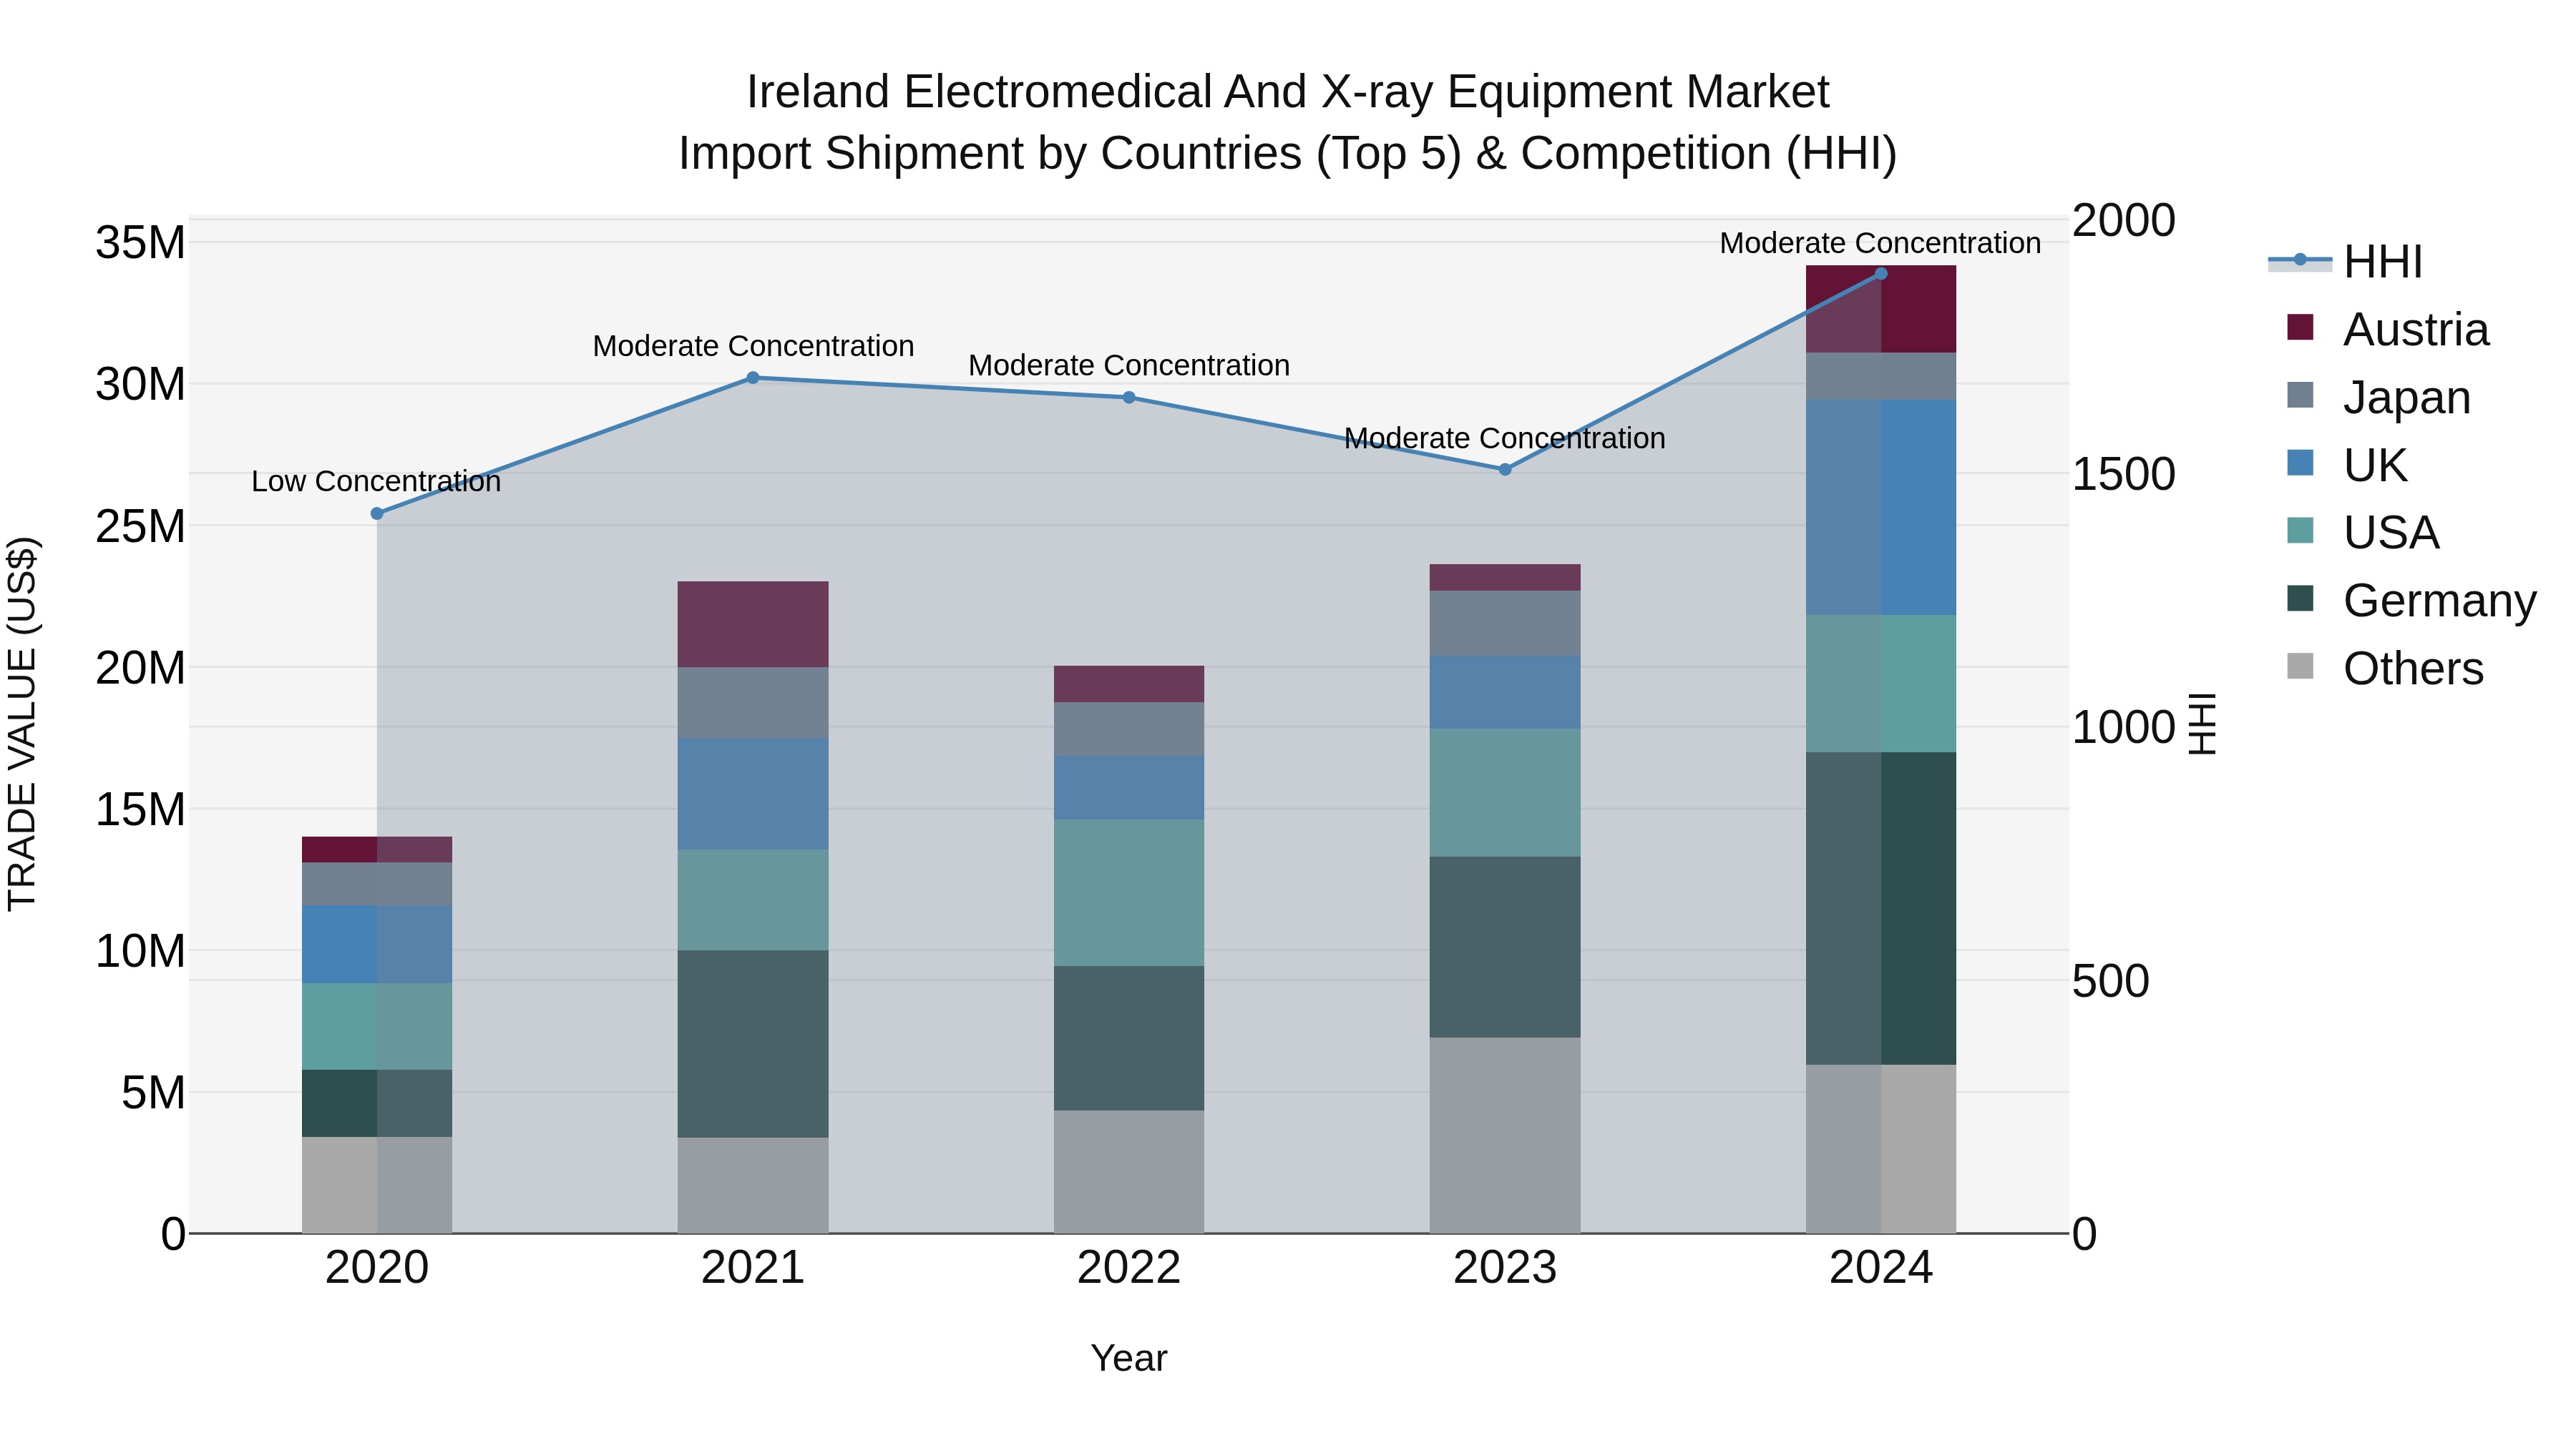Toggle the Austria legend entry
The image size is (2576, 1448).
pos(2388,330)
